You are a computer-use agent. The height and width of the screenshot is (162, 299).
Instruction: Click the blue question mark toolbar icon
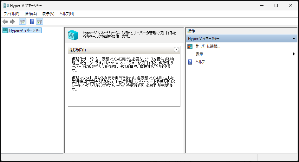point(32,22)
